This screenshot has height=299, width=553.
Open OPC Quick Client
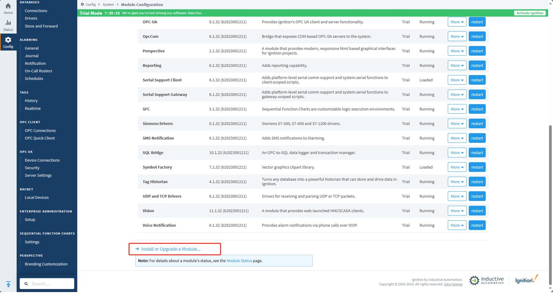40,138
